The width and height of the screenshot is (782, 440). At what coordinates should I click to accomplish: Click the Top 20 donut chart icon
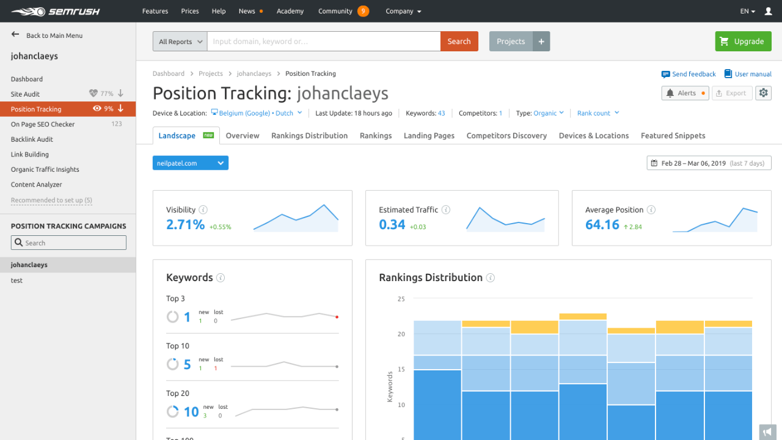pyautogui.click(x=173, y=412)
